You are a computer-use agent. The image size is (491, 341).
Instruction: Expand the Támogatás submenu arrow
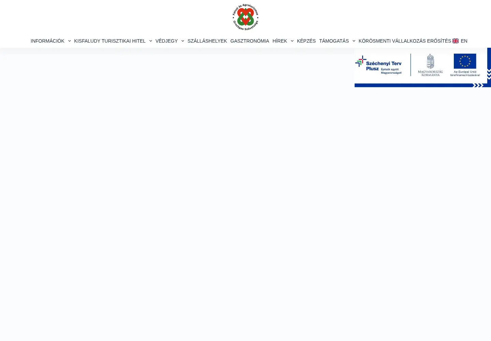[x=354, y=41]
